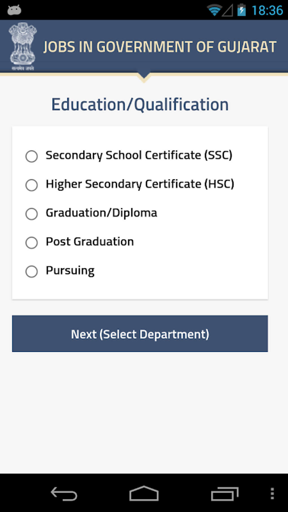
Task: Click the Indian national emblem logo
Action: pyautogui.click(x=23, y=46)
